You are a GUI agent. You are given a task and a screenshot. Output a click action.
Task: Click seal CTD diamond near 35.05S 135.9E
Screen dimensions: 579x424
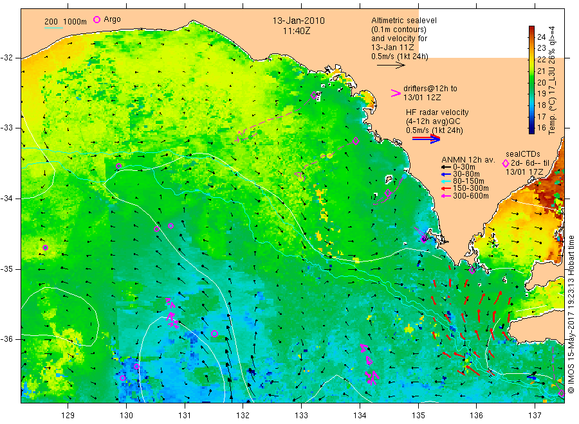[472, 270]
